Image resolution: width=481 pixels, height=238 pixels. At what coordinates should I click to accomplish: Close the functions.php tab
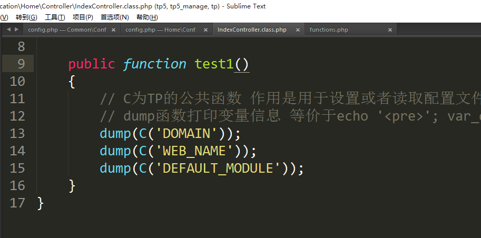coord(390,30)
